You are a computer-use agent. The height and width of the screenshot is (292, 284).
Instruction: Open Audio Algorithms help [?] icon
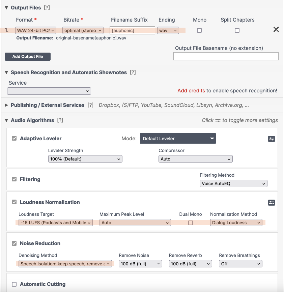click(x=60, y=120)
